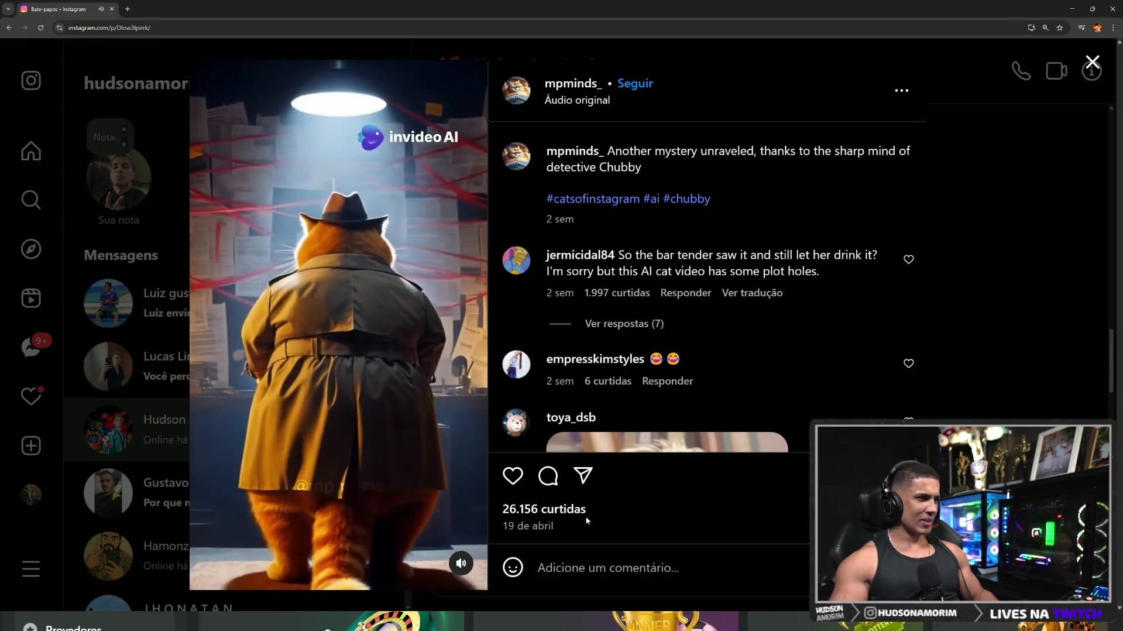Image resolution: width=1123 pixels, height=631 pixels.
Task: Reload the page with the refresh button
Action: [40, 28]
